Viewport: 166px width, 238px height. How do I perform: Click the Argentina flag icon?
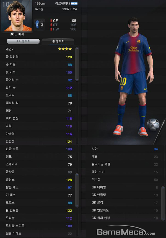click(74, 4)
